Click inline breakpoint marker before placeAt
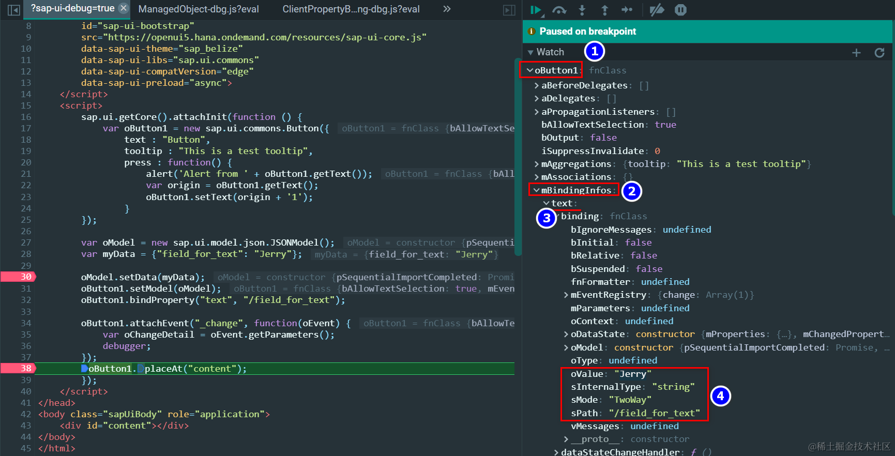 [141, 369]
